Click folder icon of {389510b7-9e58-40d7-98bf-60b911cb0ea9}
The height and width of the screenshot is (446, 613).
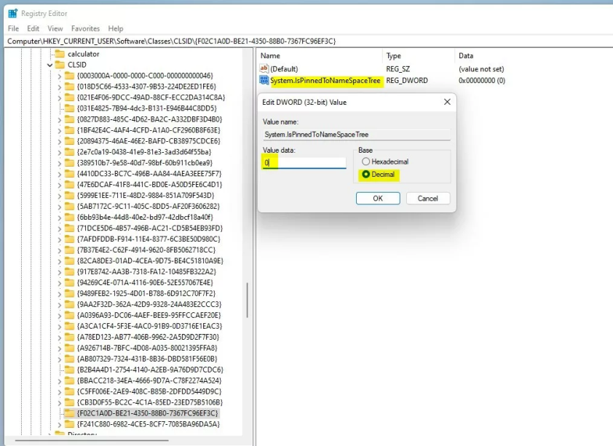click(x=69, y=162)
